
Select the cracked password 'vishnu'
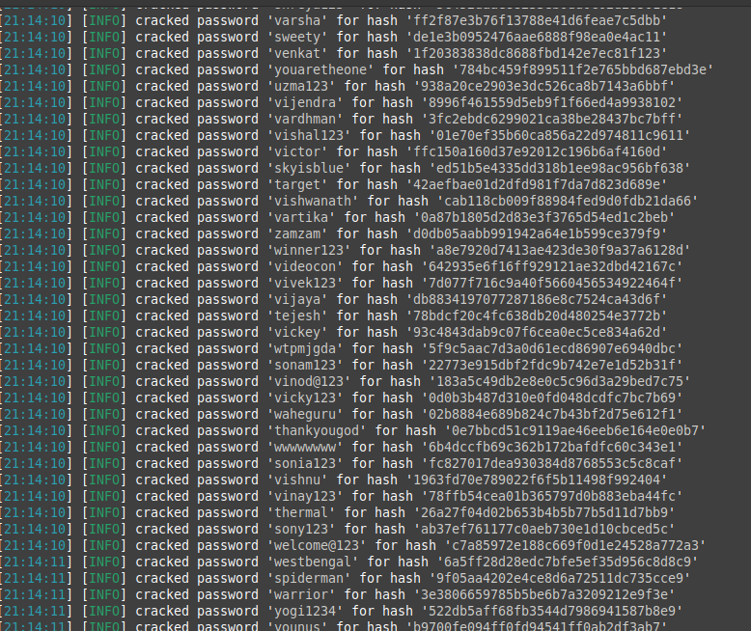tap(297, 480)
